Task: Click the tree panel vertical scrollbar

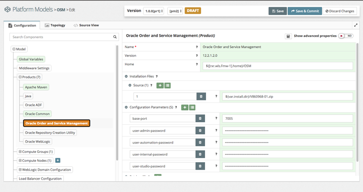Action: [117, 103]
